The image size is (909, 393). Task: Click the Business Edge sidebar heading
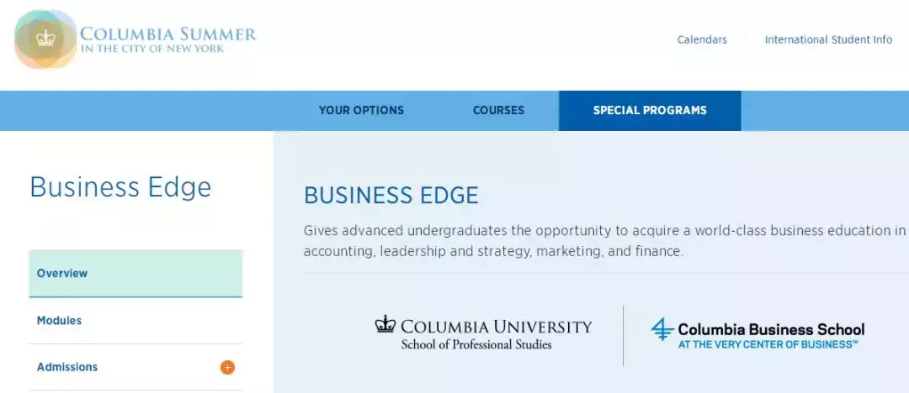tap(120, 186)
